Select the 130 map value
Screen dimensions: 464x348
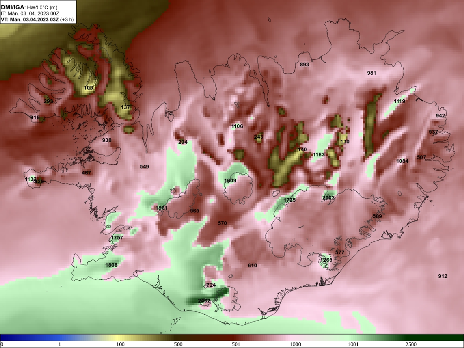point(345,142)
